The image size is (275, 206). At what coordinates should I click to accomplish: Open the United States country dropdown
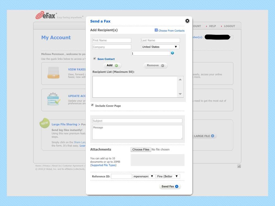pos(160,47)
